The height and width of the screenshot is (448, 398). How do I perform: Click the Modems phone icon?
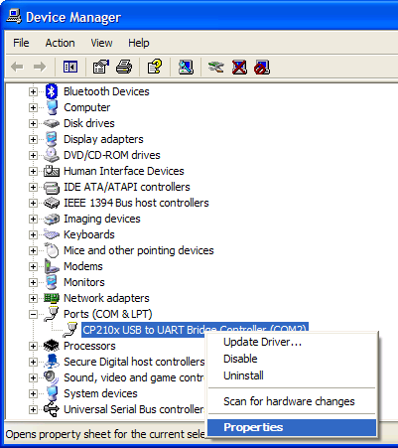(52, 266)
